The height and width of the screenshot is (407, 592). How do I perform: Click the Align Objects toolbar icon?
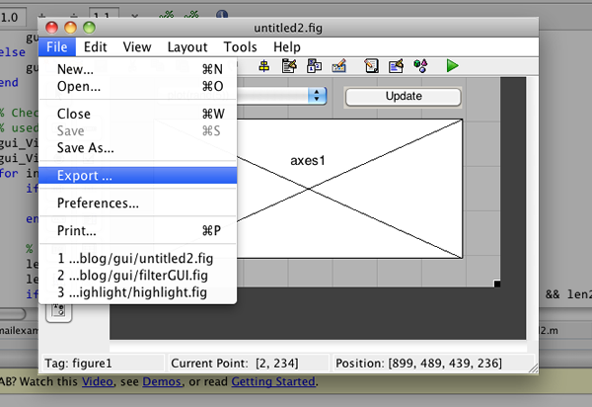pyautogui.click(x=264, y=66)
